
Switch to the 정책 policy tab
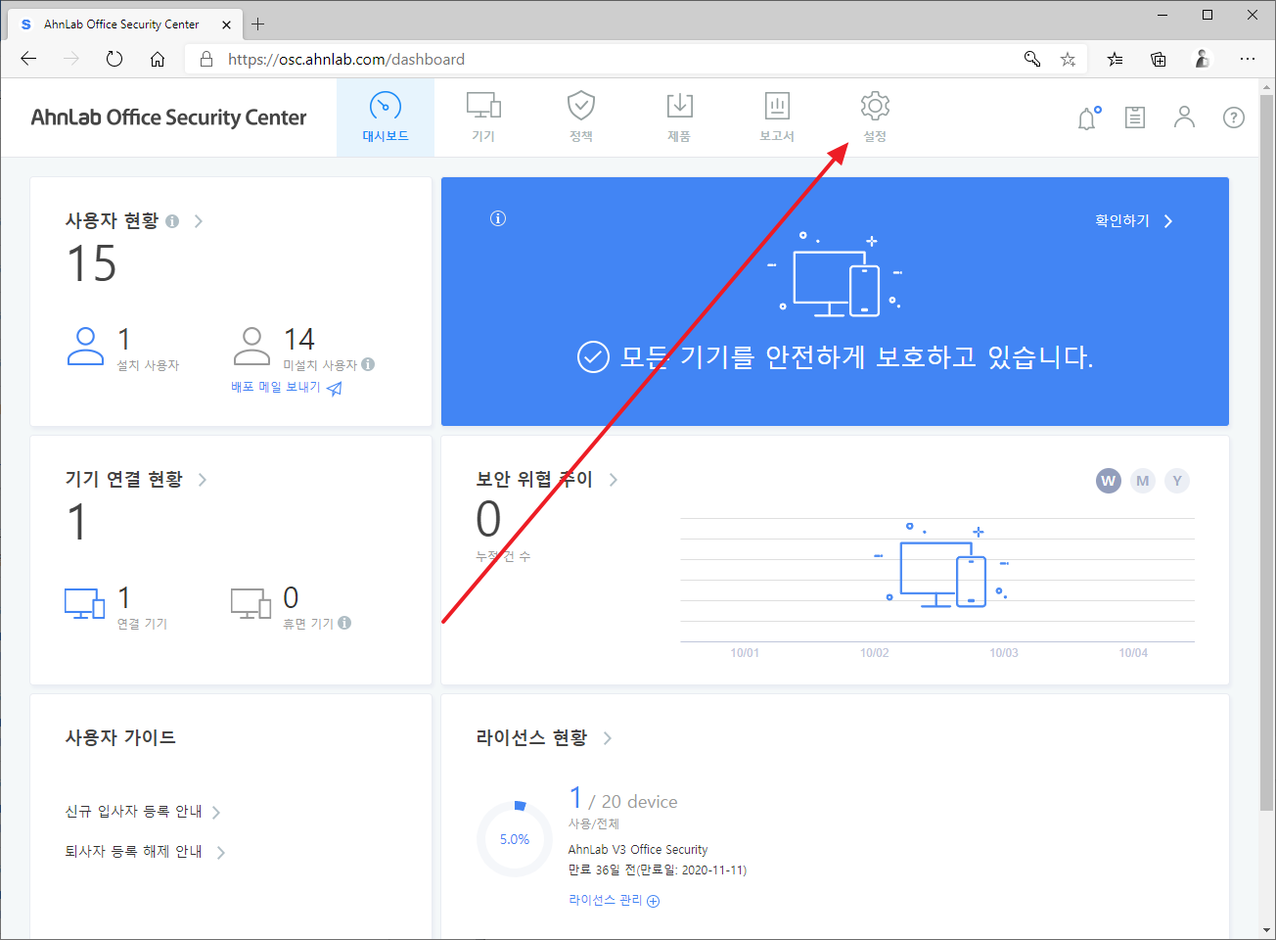[581, 117]
